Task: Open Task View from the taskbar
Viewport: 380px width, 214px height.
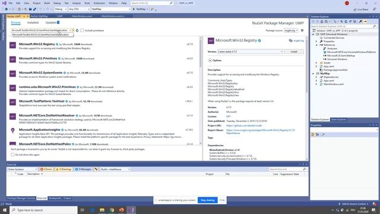Action: point(83,210)
